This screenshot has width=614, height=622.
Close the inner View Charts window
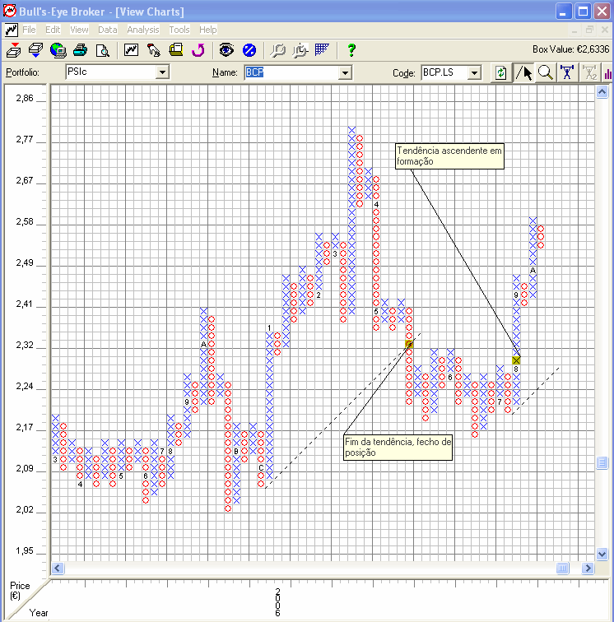click(x=604, y=30)
